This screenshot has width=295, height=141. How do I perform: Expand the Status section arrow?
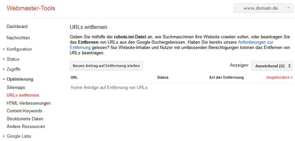point(4,59)
